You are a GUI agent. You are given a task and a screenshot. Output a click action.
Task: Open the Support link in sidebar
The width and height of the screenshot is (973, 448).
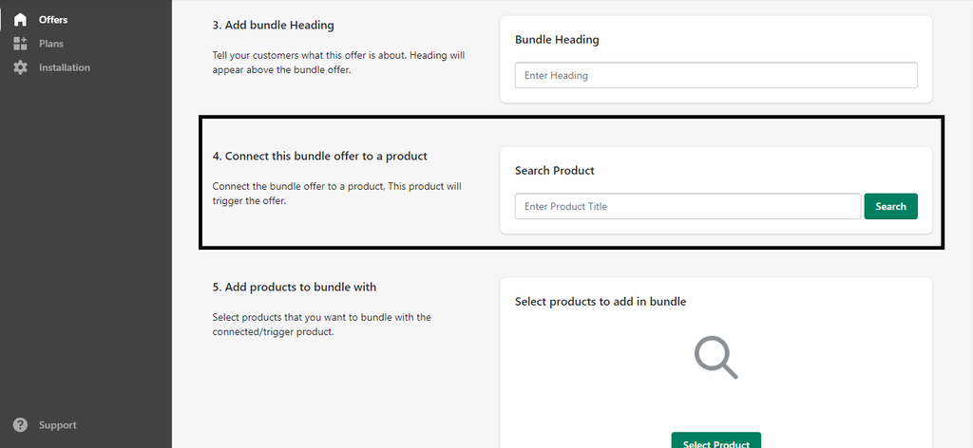57,425
